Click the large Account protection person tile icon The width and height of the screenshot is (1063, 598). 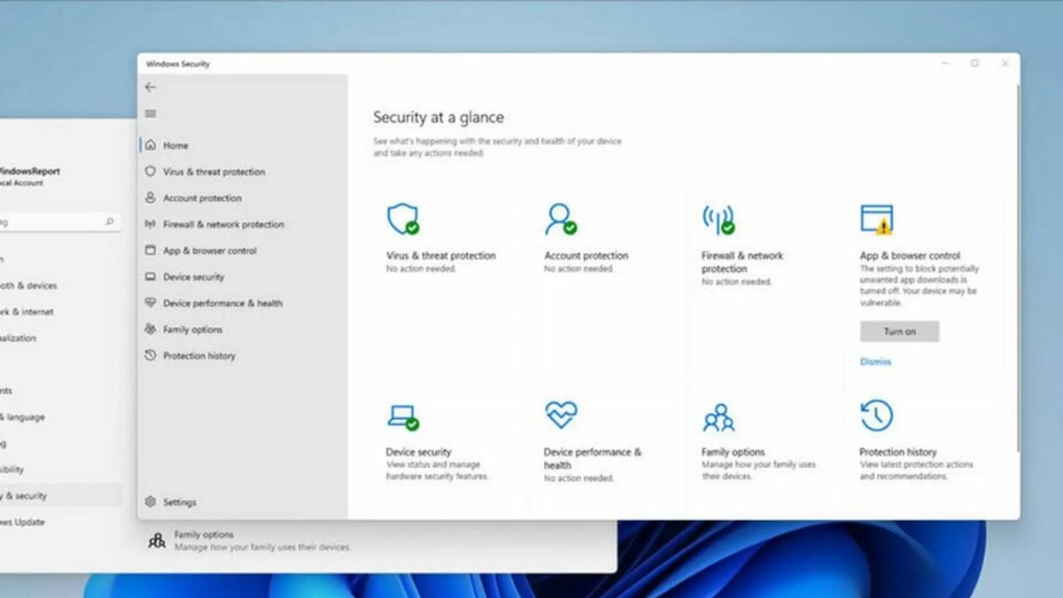561,219
